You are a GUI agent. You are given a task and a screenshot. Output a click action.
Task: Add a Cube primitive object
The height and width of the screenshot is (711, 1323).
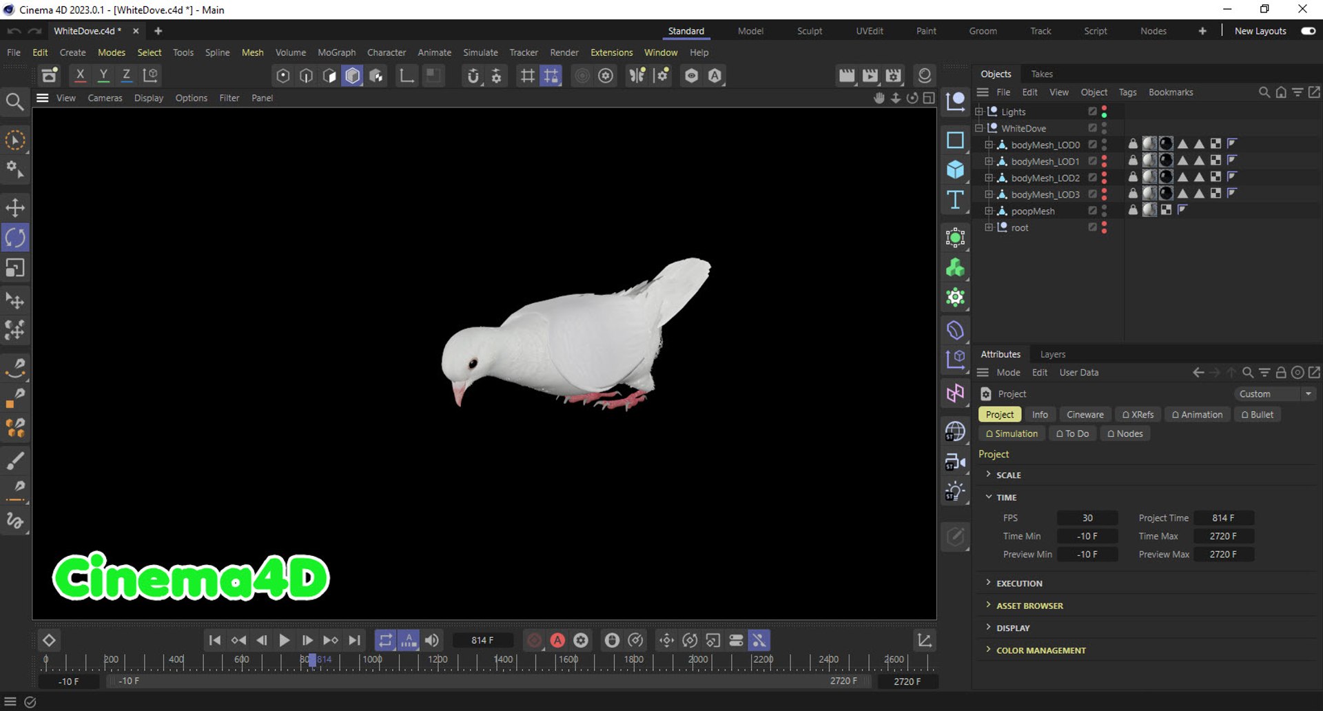tap(955, 169)
